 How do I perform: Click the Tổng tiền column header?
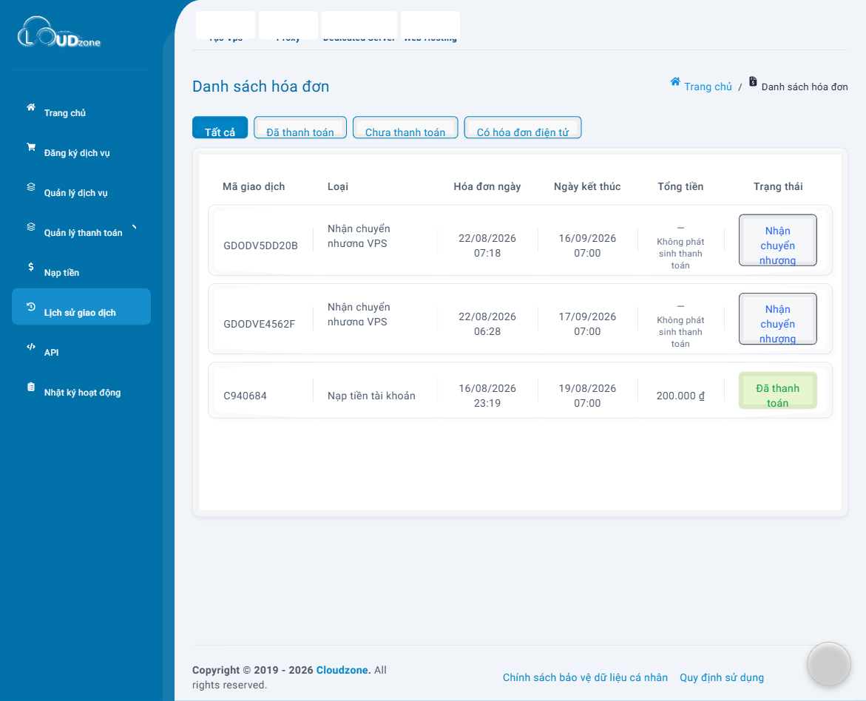pos(680,187)
